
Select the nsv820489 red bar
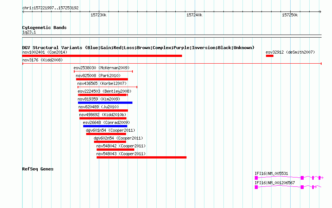click(103, 111)
